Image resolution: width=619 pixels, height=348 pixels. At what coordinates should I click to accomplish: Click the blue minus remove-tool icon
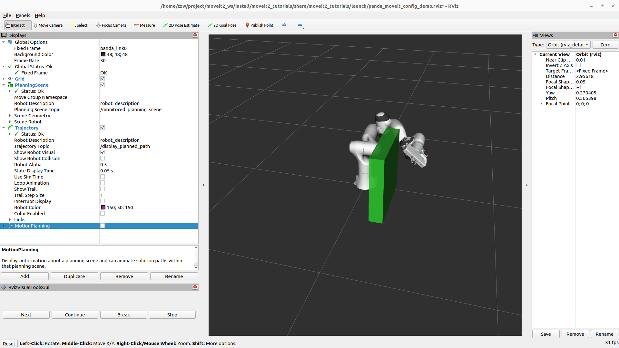tap(300, 25)
